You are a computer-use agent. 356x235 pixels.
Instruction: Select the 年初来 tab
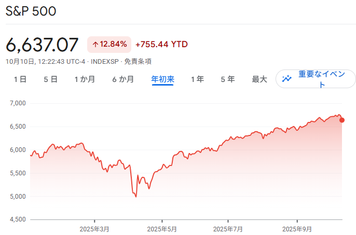click(162, 79)
